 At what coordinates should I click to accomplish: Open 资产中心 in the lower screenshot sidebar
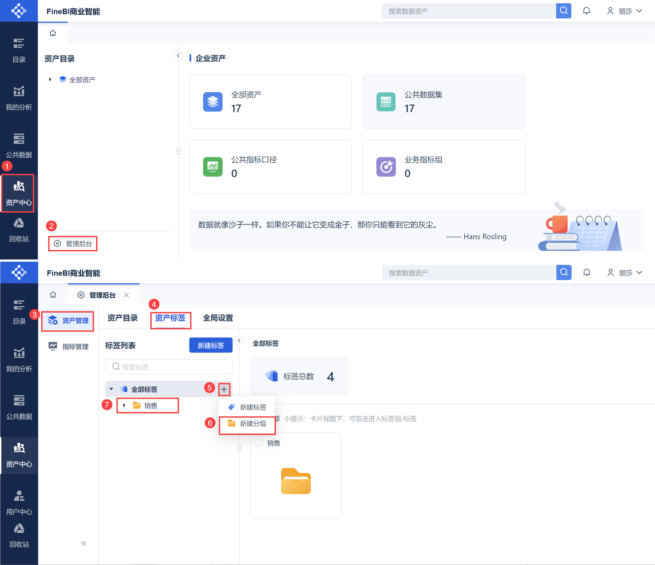[x=19, y=455]
